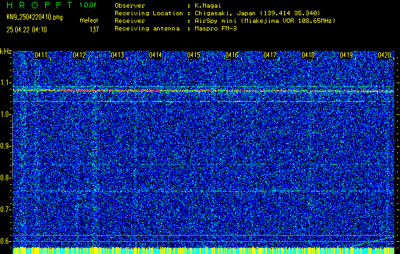Click the HROFFT program title
The height and width of the screenshot is (254, 400).
pyautogui.click(x=40, y=5)
